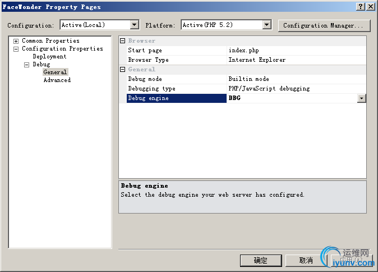Open the Debug engine value dropdown arrow
Screen dimensions: 378x272
tap(361, 98)
